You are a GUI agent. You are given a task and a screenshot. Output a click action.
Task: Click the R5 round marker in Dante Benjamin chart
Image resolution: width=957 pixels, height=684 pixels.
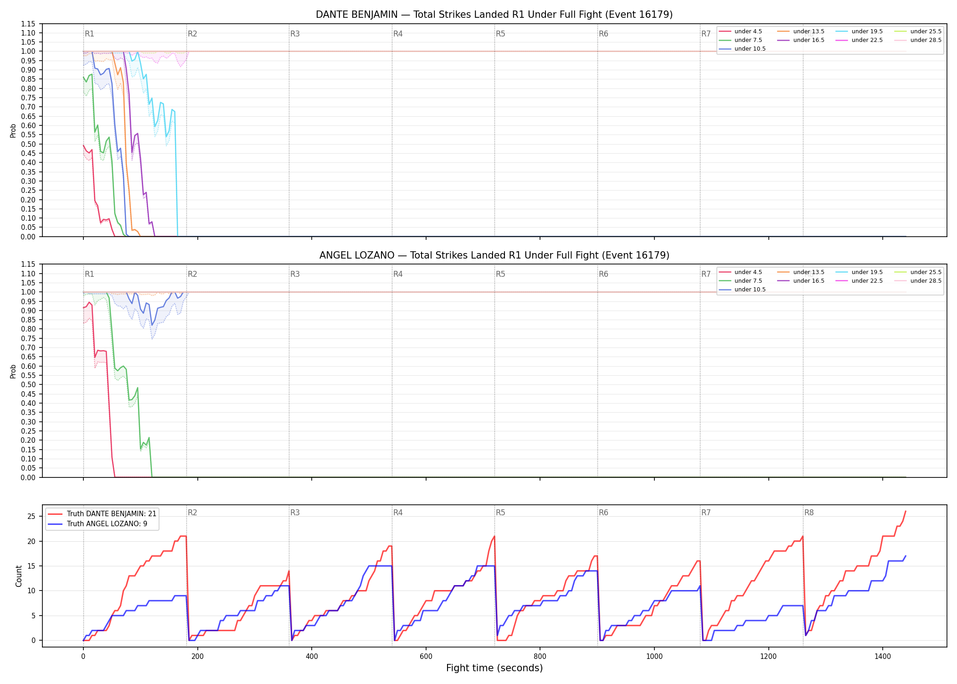point(500,34)
